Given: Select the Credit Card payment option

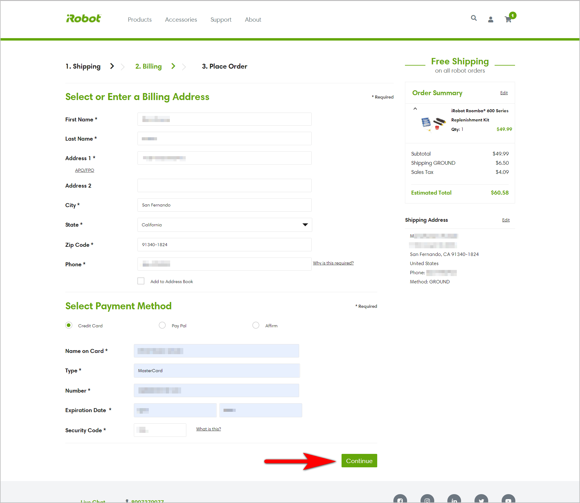Looking at the screenshot, I should (x=69, y=325).
